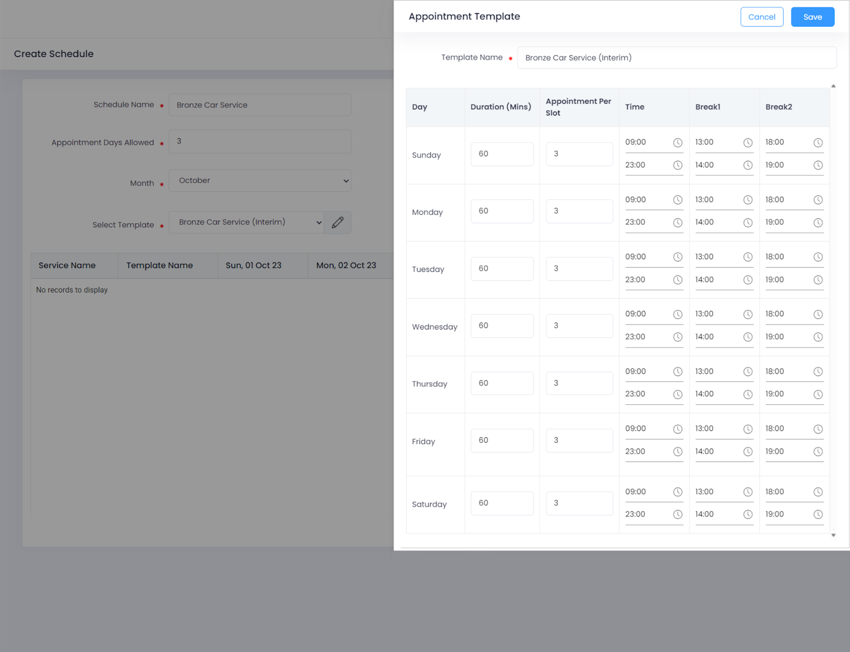Click the scroll down arrow of template table
Screen dimensions: 850x652
point(833,535)
